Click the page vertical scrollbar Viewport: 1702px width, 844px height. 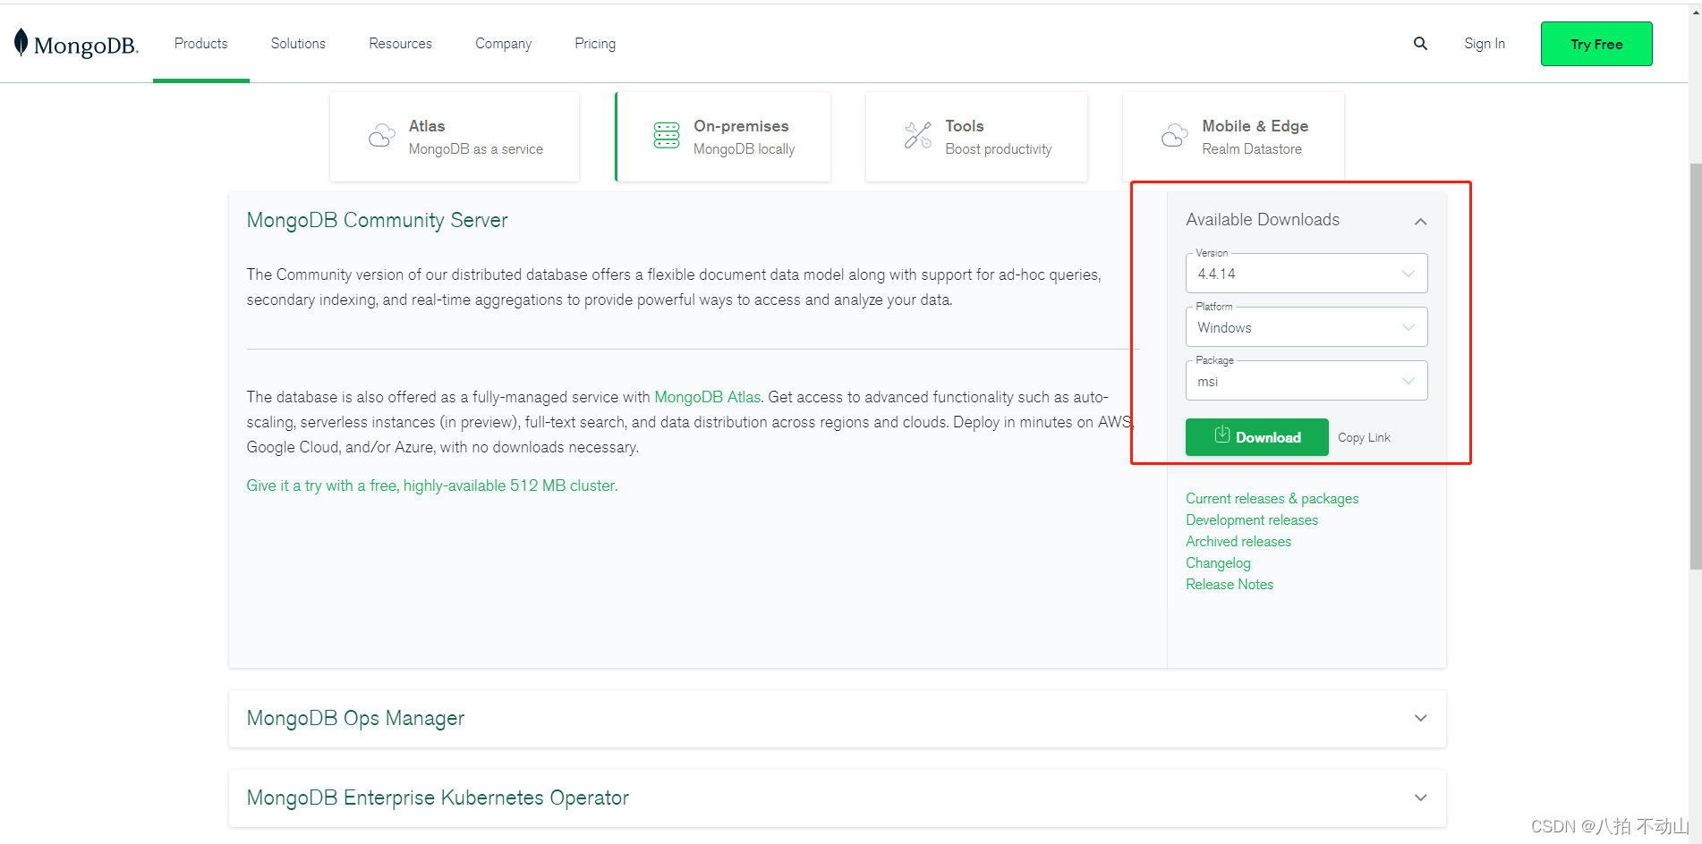pyautogui.click(x=1695, y=367)
